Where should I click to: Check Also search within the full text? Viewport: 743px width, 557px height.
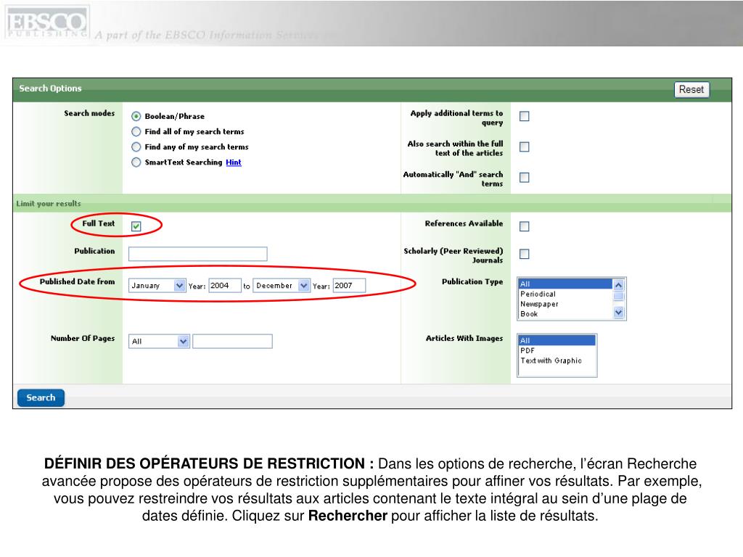point(524,147)
